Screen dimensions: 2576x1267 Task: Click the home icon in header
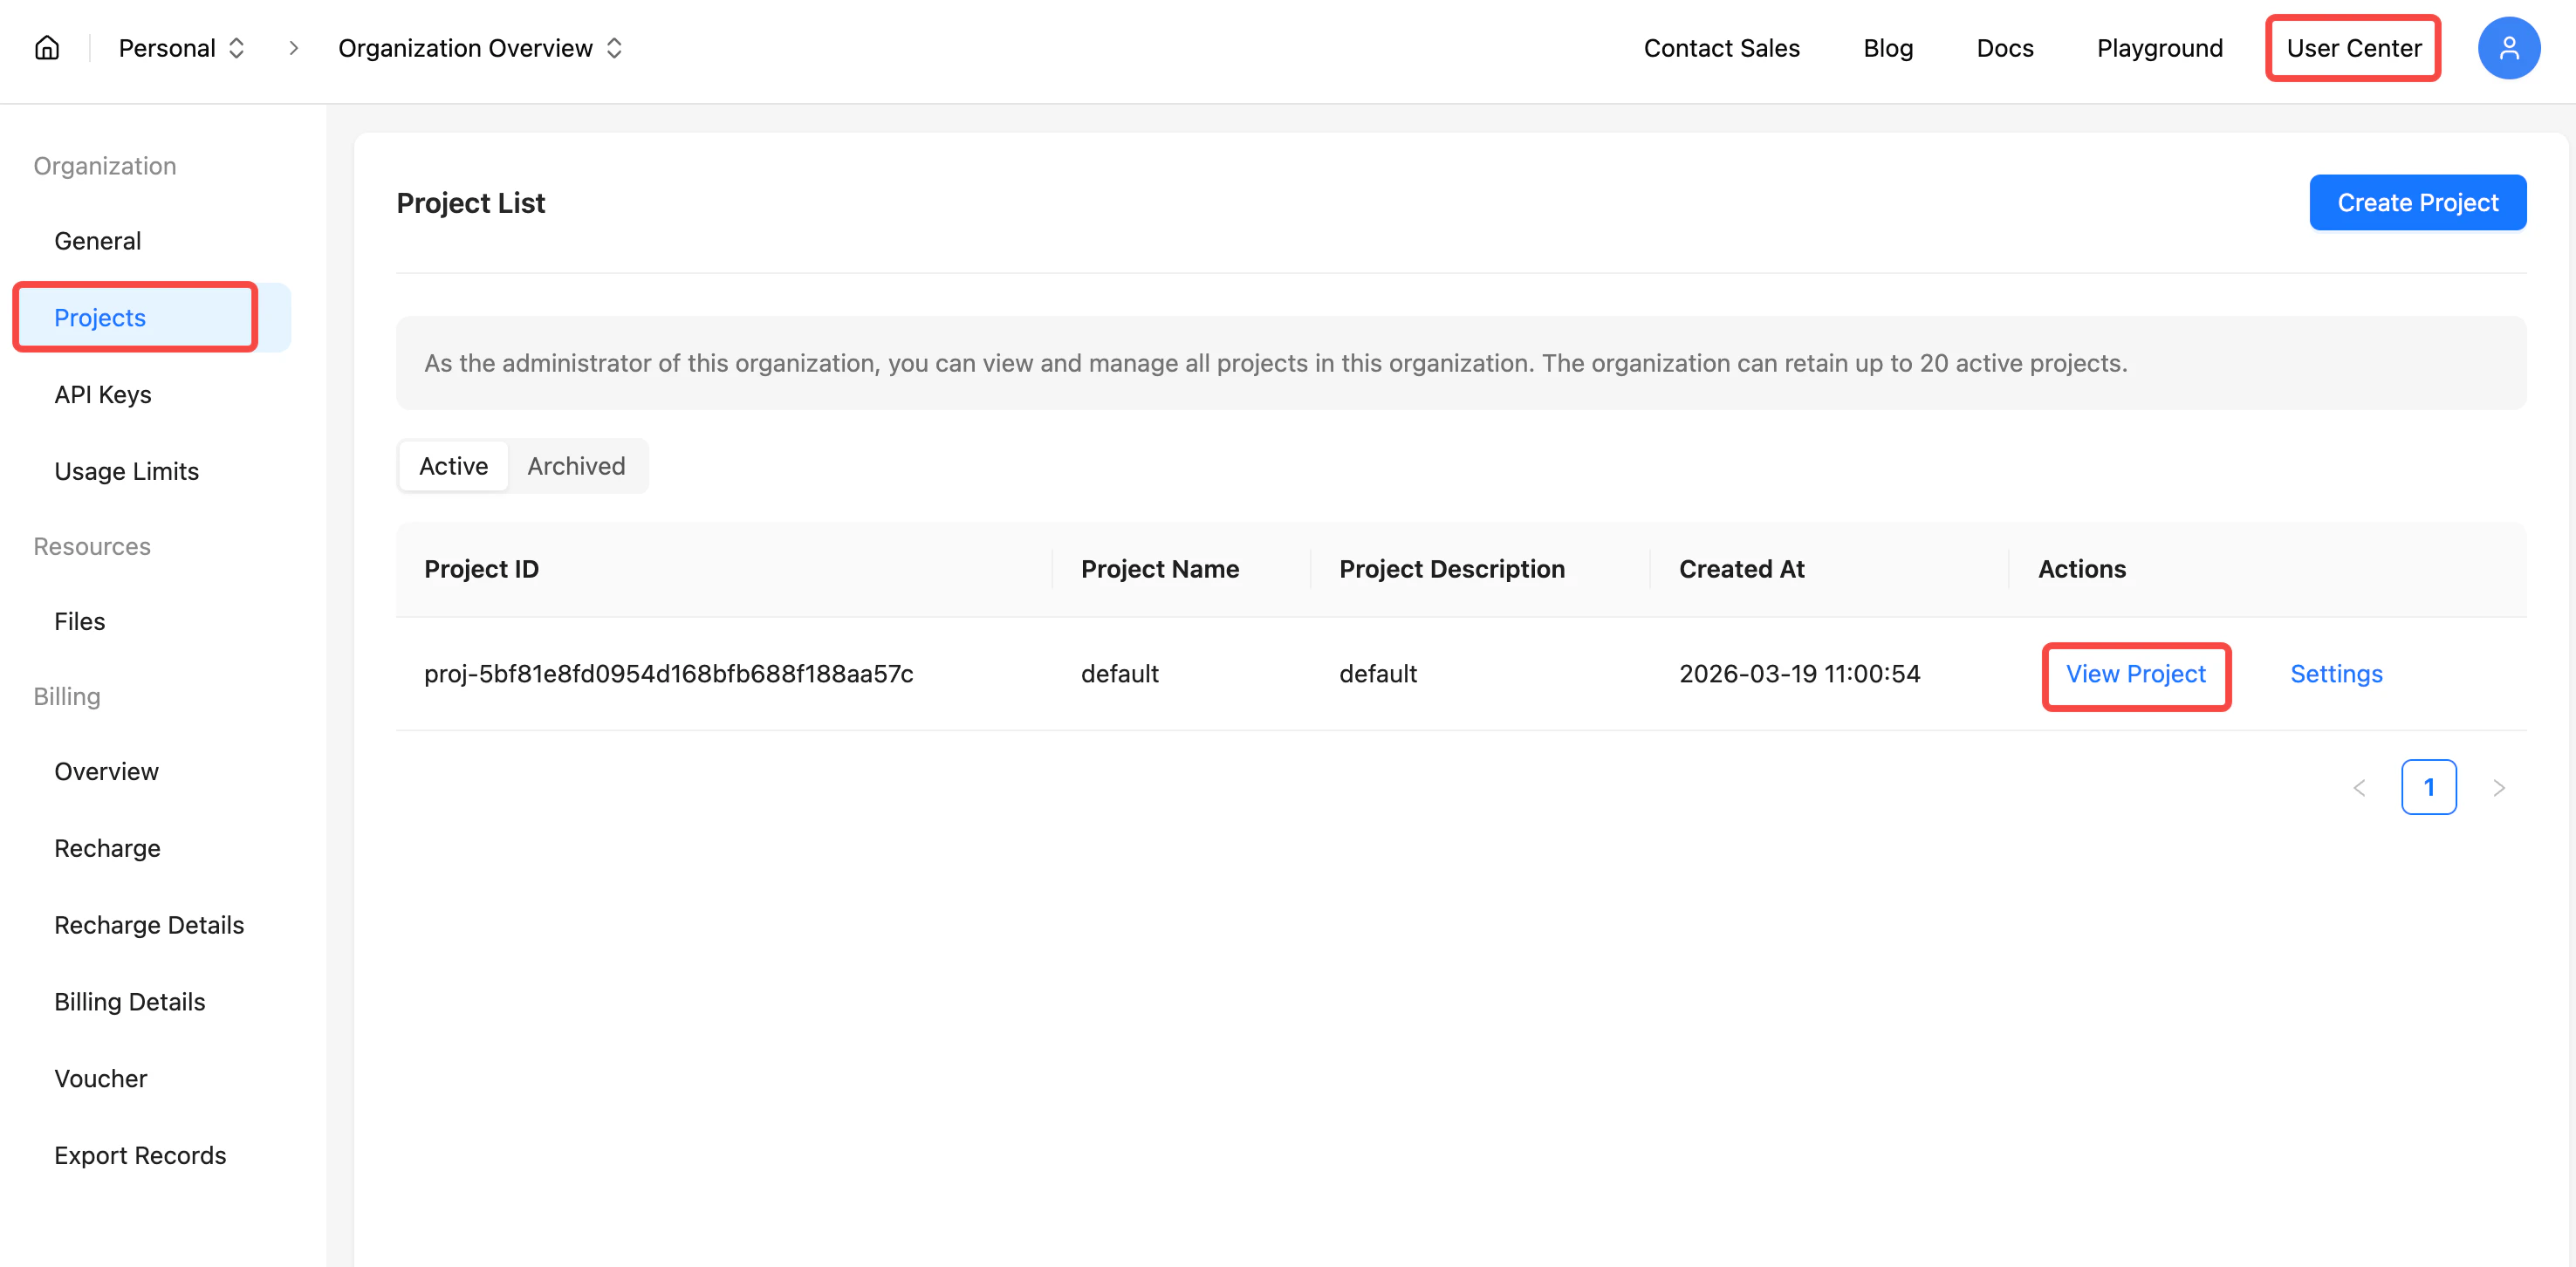click(x=47, y=48)
